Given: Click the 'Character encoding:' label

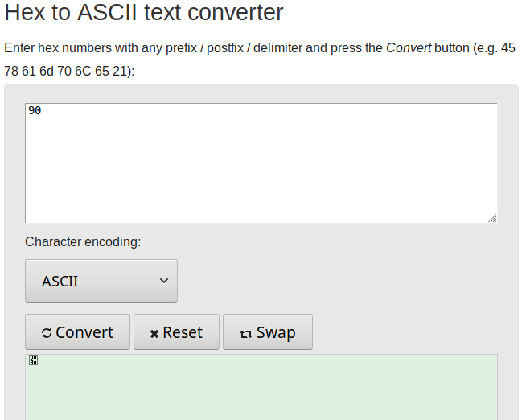Looking at the screenshot, I should (83, 242).
